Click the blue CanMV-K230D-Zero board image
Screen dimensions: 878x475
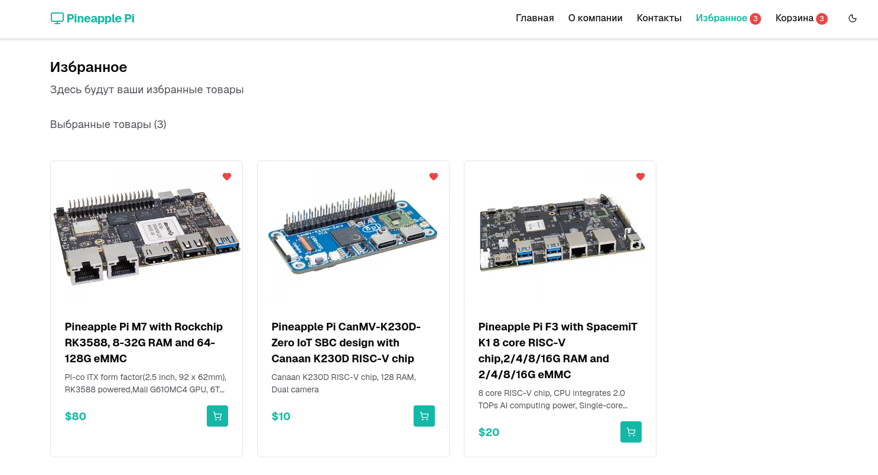click(353, 233)
